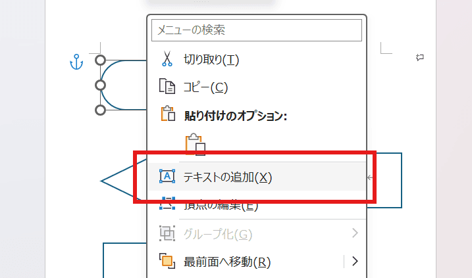The image size is (472, 278).
Task: Choose コピー(C) in the context menu
Action: [205, 86]
